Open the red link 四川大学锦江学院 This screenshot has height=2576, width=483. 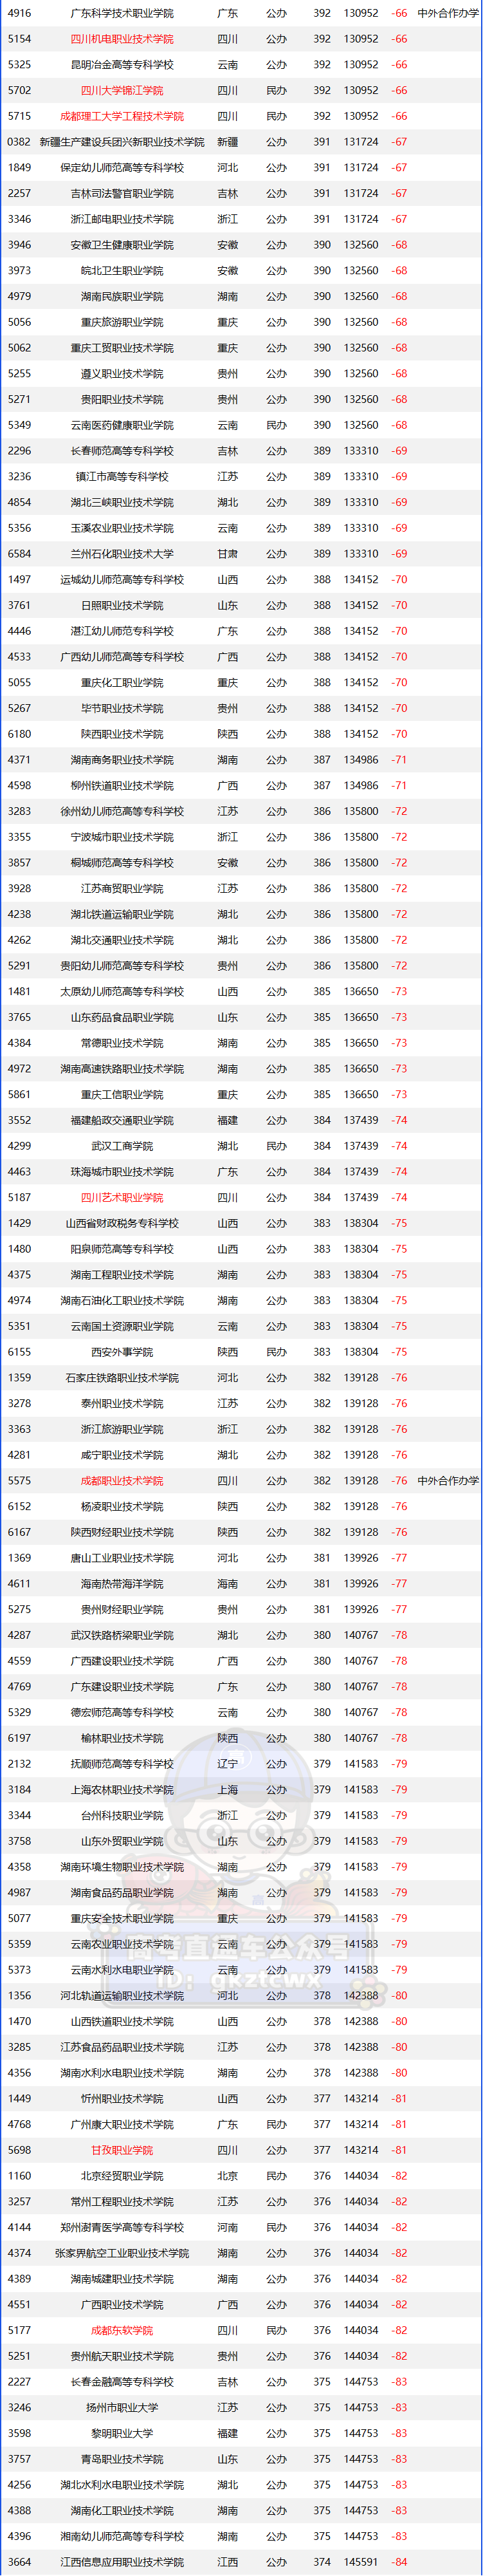[122, 90]
